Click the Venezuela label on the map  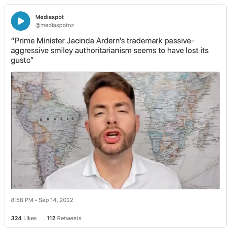pyautogui.click(x=35, y=90)
